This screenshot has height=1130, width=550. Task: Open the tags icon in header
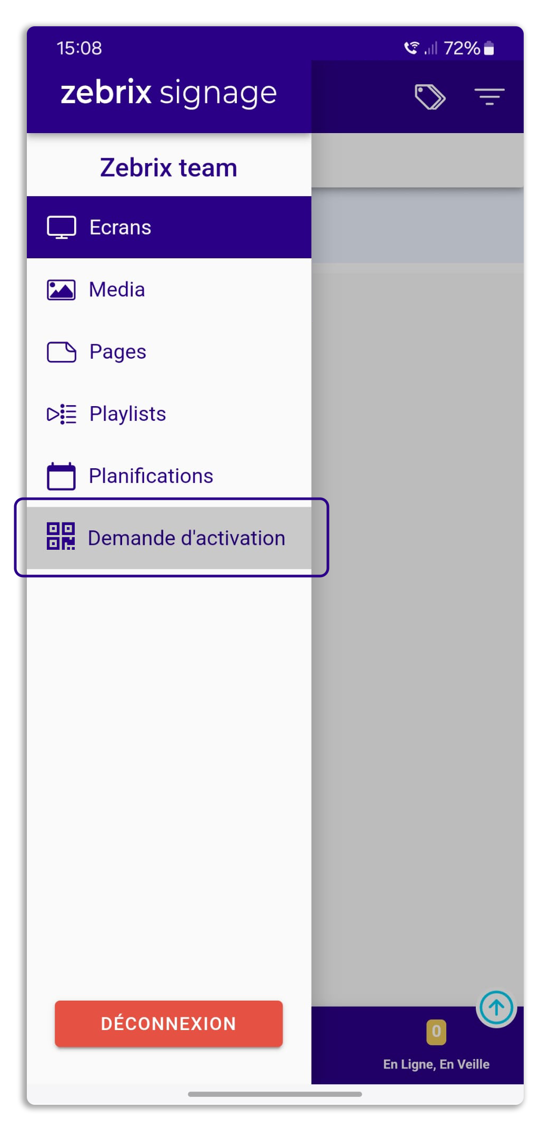pyautogui.click(x=429, y=97)
